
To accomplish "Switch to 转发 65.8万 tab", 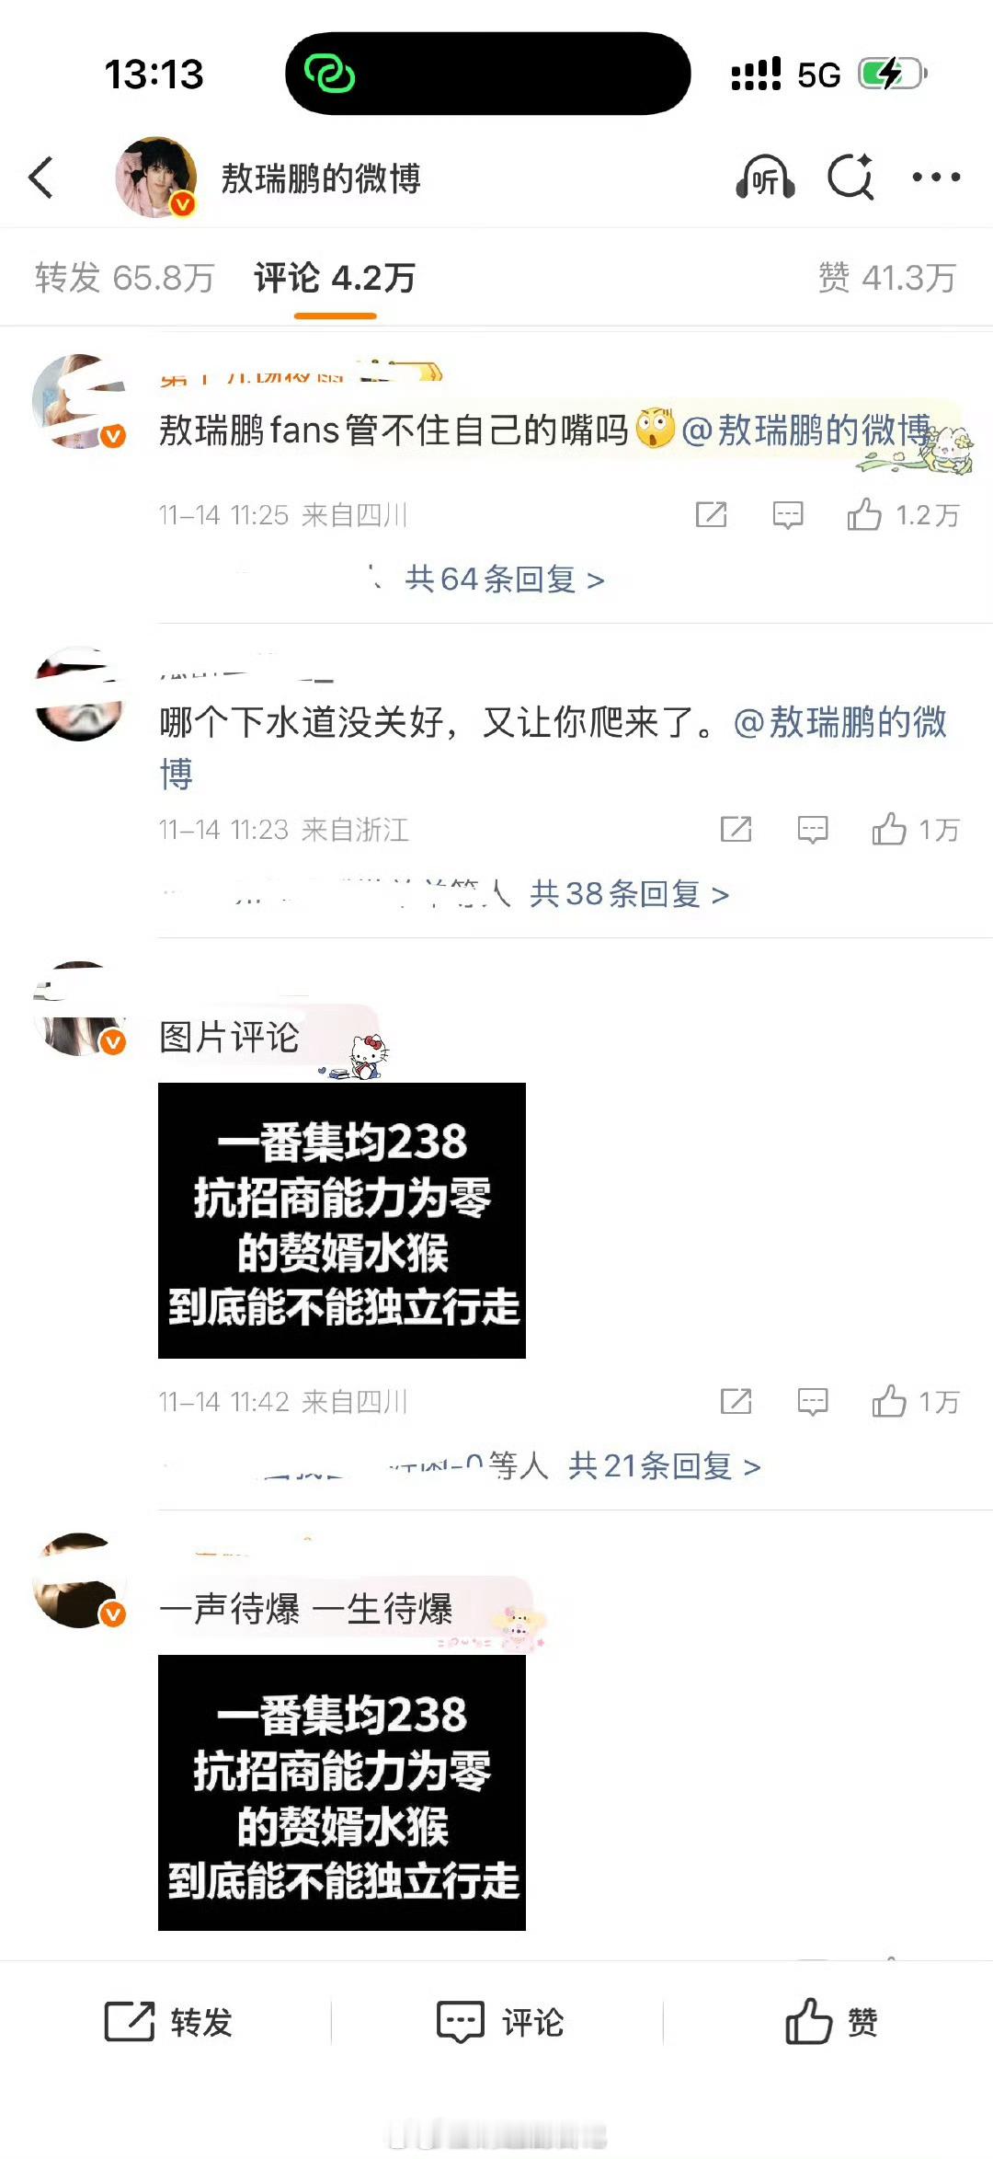I will click(124, 278).
